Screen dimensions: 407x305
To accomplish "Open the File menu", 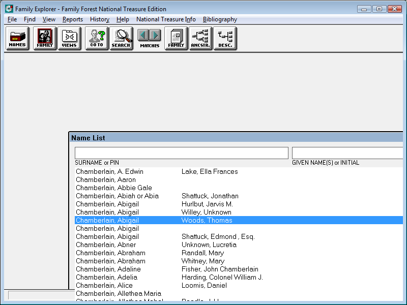I will (12, 19).
